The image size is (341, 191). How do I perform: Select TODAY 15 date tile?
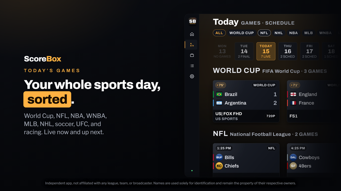[266, 51]
